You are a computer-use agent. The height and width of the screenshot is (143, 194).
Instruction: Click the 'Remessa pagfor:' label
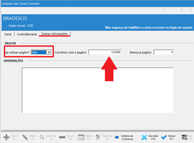point(141,52)
